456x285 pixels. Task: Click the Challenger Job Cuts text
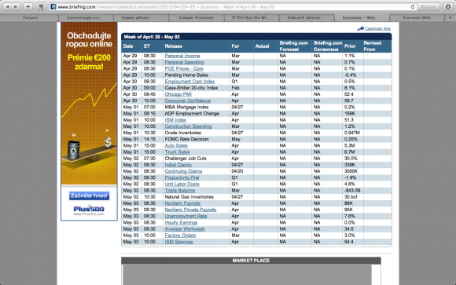point(186,159)
